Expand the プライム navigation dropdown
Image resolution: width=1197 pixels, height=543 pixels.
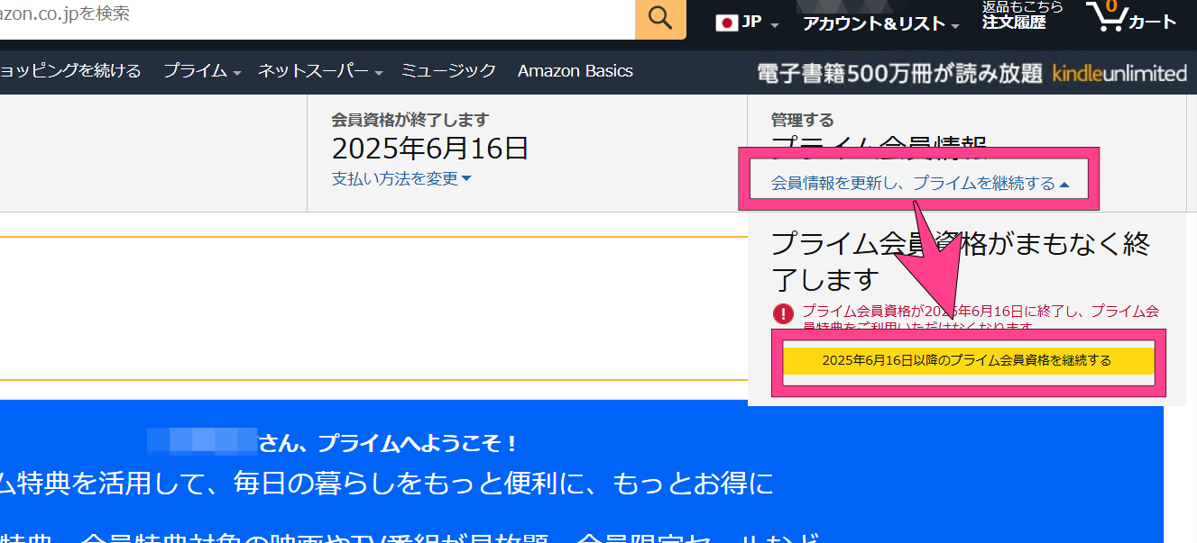click(x=202, y=71)
